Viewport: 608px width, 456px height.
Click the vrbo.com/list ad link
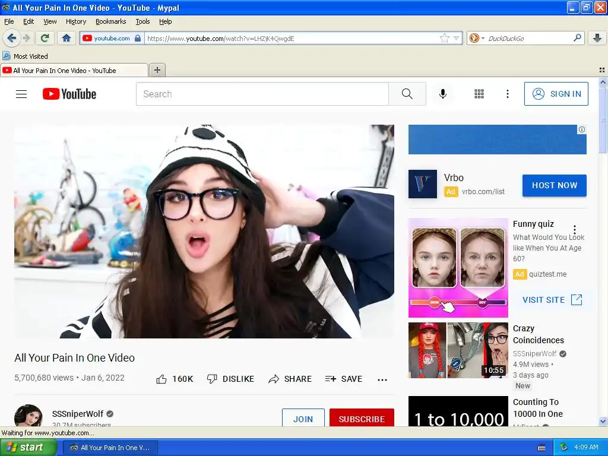pos(483,192)
